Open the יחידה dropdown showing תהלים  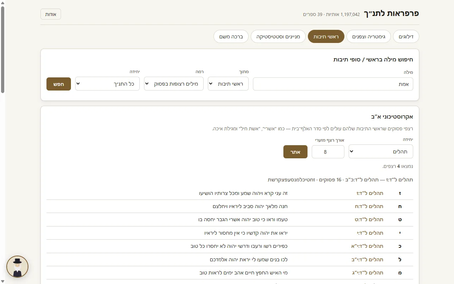tap(381, 152)
